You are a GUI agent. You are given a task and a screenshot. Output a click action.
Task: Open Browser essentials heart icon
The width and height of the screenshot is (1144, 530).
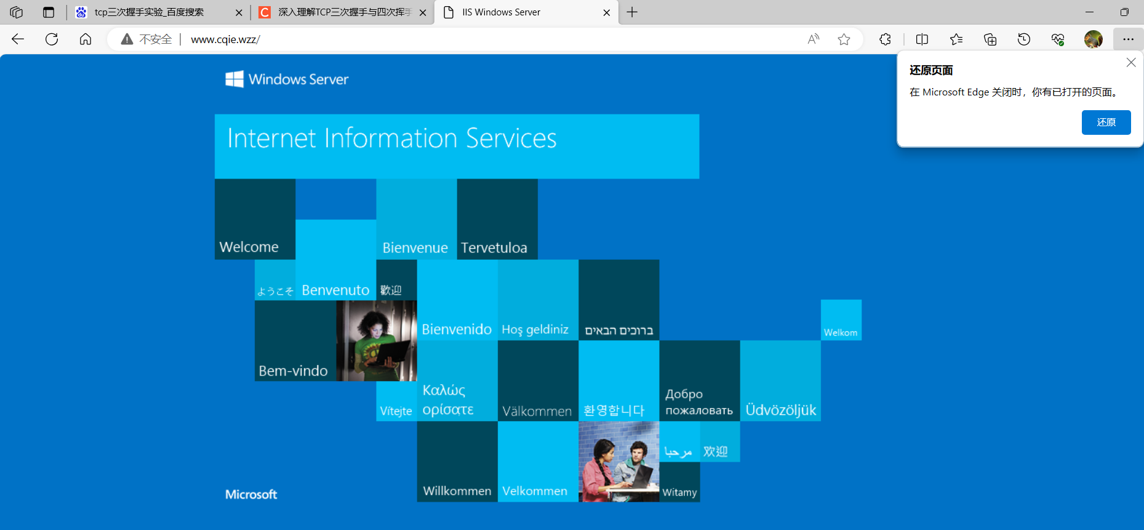pyautogui.click(x=1058, y=39)
